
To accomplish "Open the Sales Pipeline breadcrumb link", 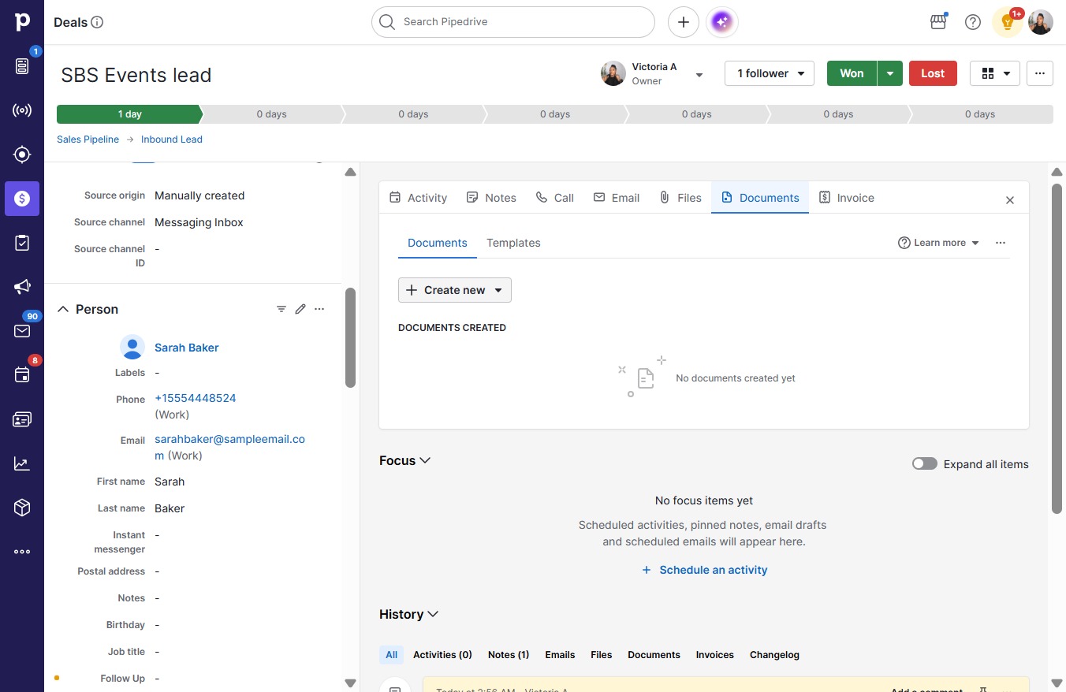I will 88,140.
